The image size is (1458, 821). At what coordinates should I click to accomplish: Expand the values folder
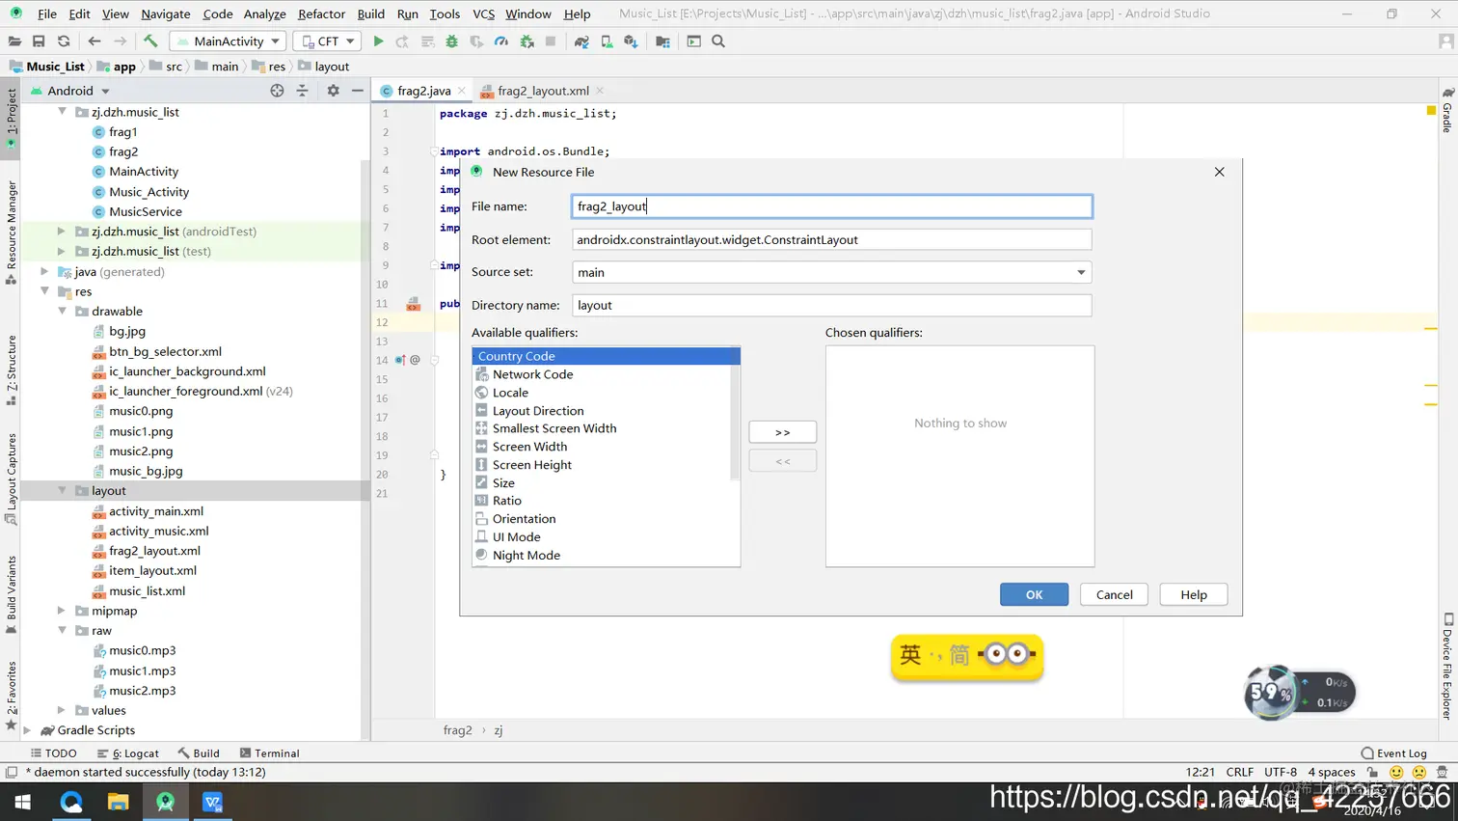62,711
